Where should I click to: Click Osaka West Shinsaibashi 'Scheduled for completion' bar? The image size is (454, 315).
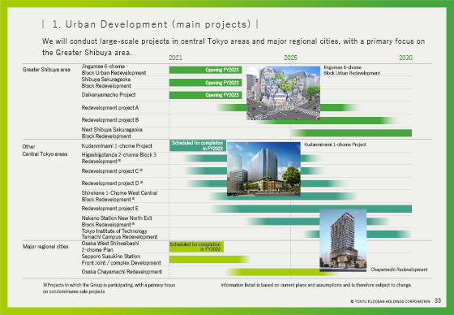(196, 247)
